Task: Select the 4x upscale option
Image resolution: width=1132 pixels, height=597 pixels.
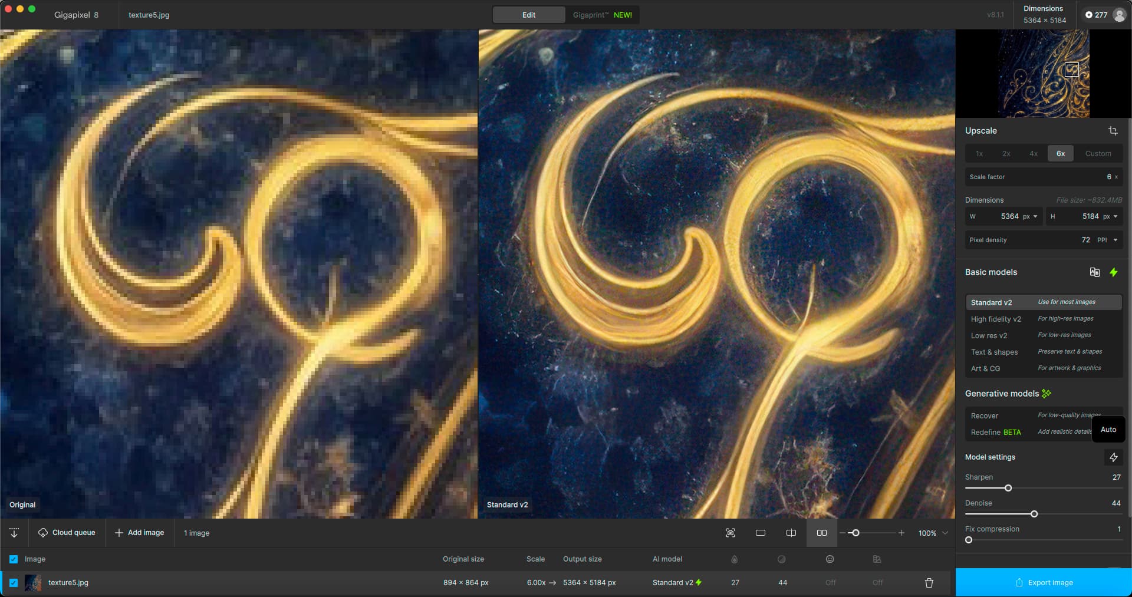Action: click(x=1034, y=154)
